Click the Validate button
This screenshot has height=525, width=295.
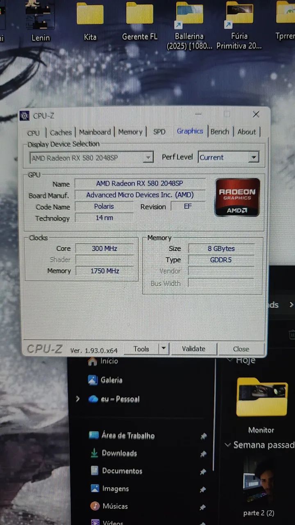point(193,349)
